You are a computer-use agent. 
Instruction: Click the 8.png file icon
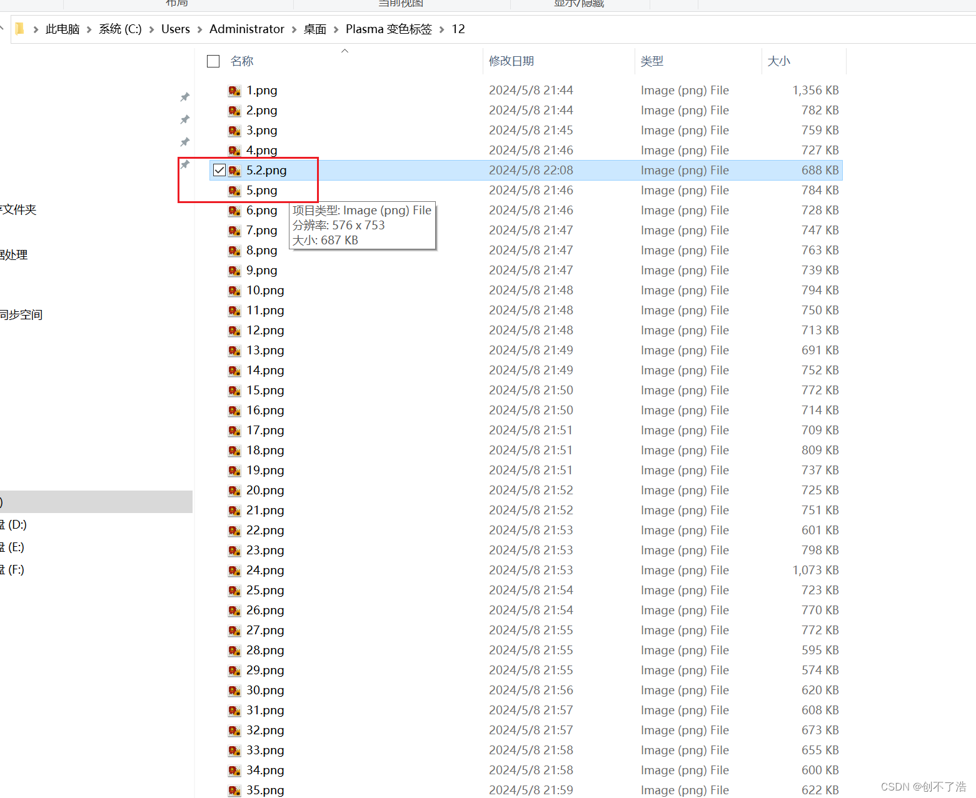(x=234, y=251)
